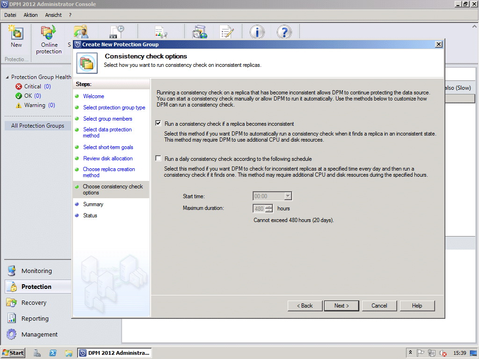Image resolution: width=479 pixels, height=359 pixels.
Task: Jump to the Welcome step
Action: click(x=94, y=96)
